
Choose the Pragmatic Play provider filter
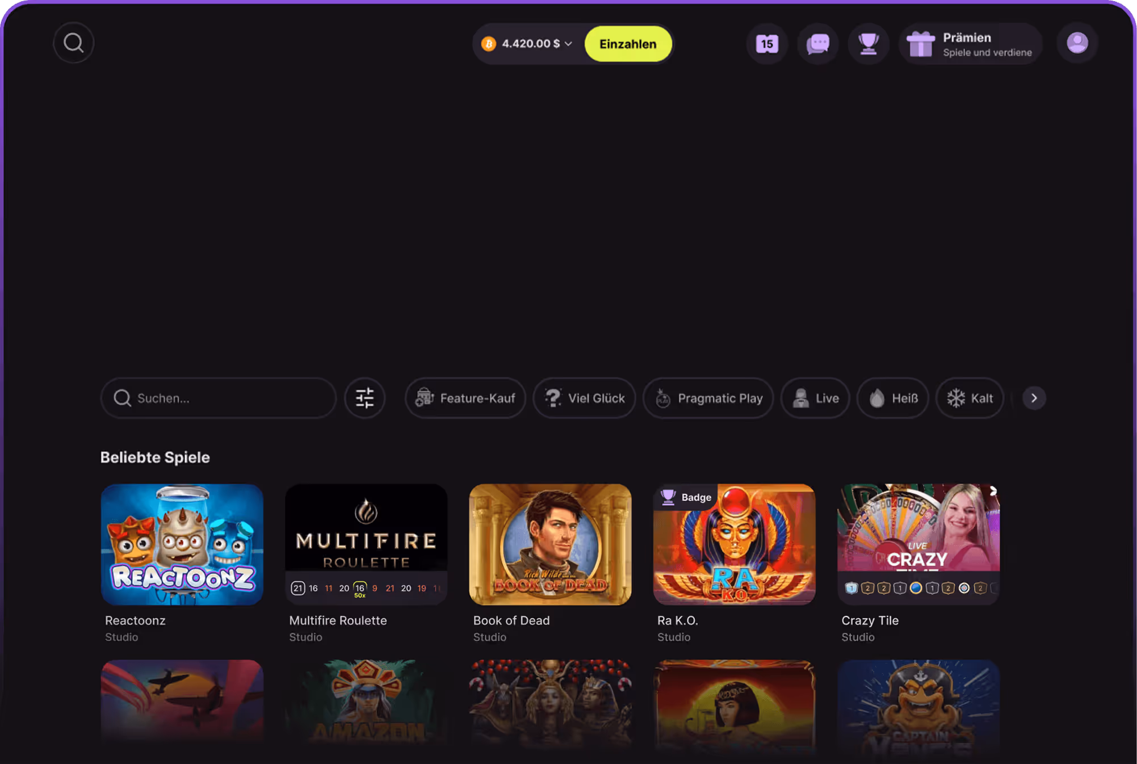click(708, 398)
